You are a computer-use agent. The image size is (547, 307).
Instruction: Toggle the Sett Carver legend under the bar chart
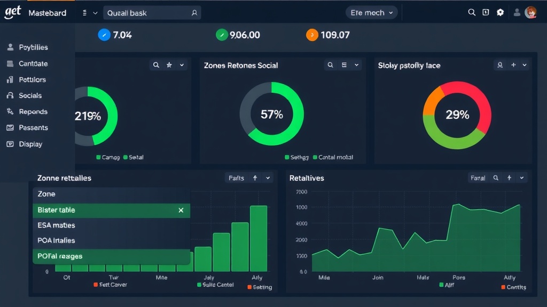click(x=111, y=285)
